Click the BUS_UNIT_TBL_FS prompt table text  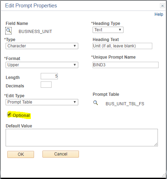[x=125, y=104]
